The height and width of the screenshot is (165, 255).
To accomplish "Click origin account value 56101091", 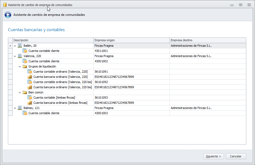I will point(101,72).
